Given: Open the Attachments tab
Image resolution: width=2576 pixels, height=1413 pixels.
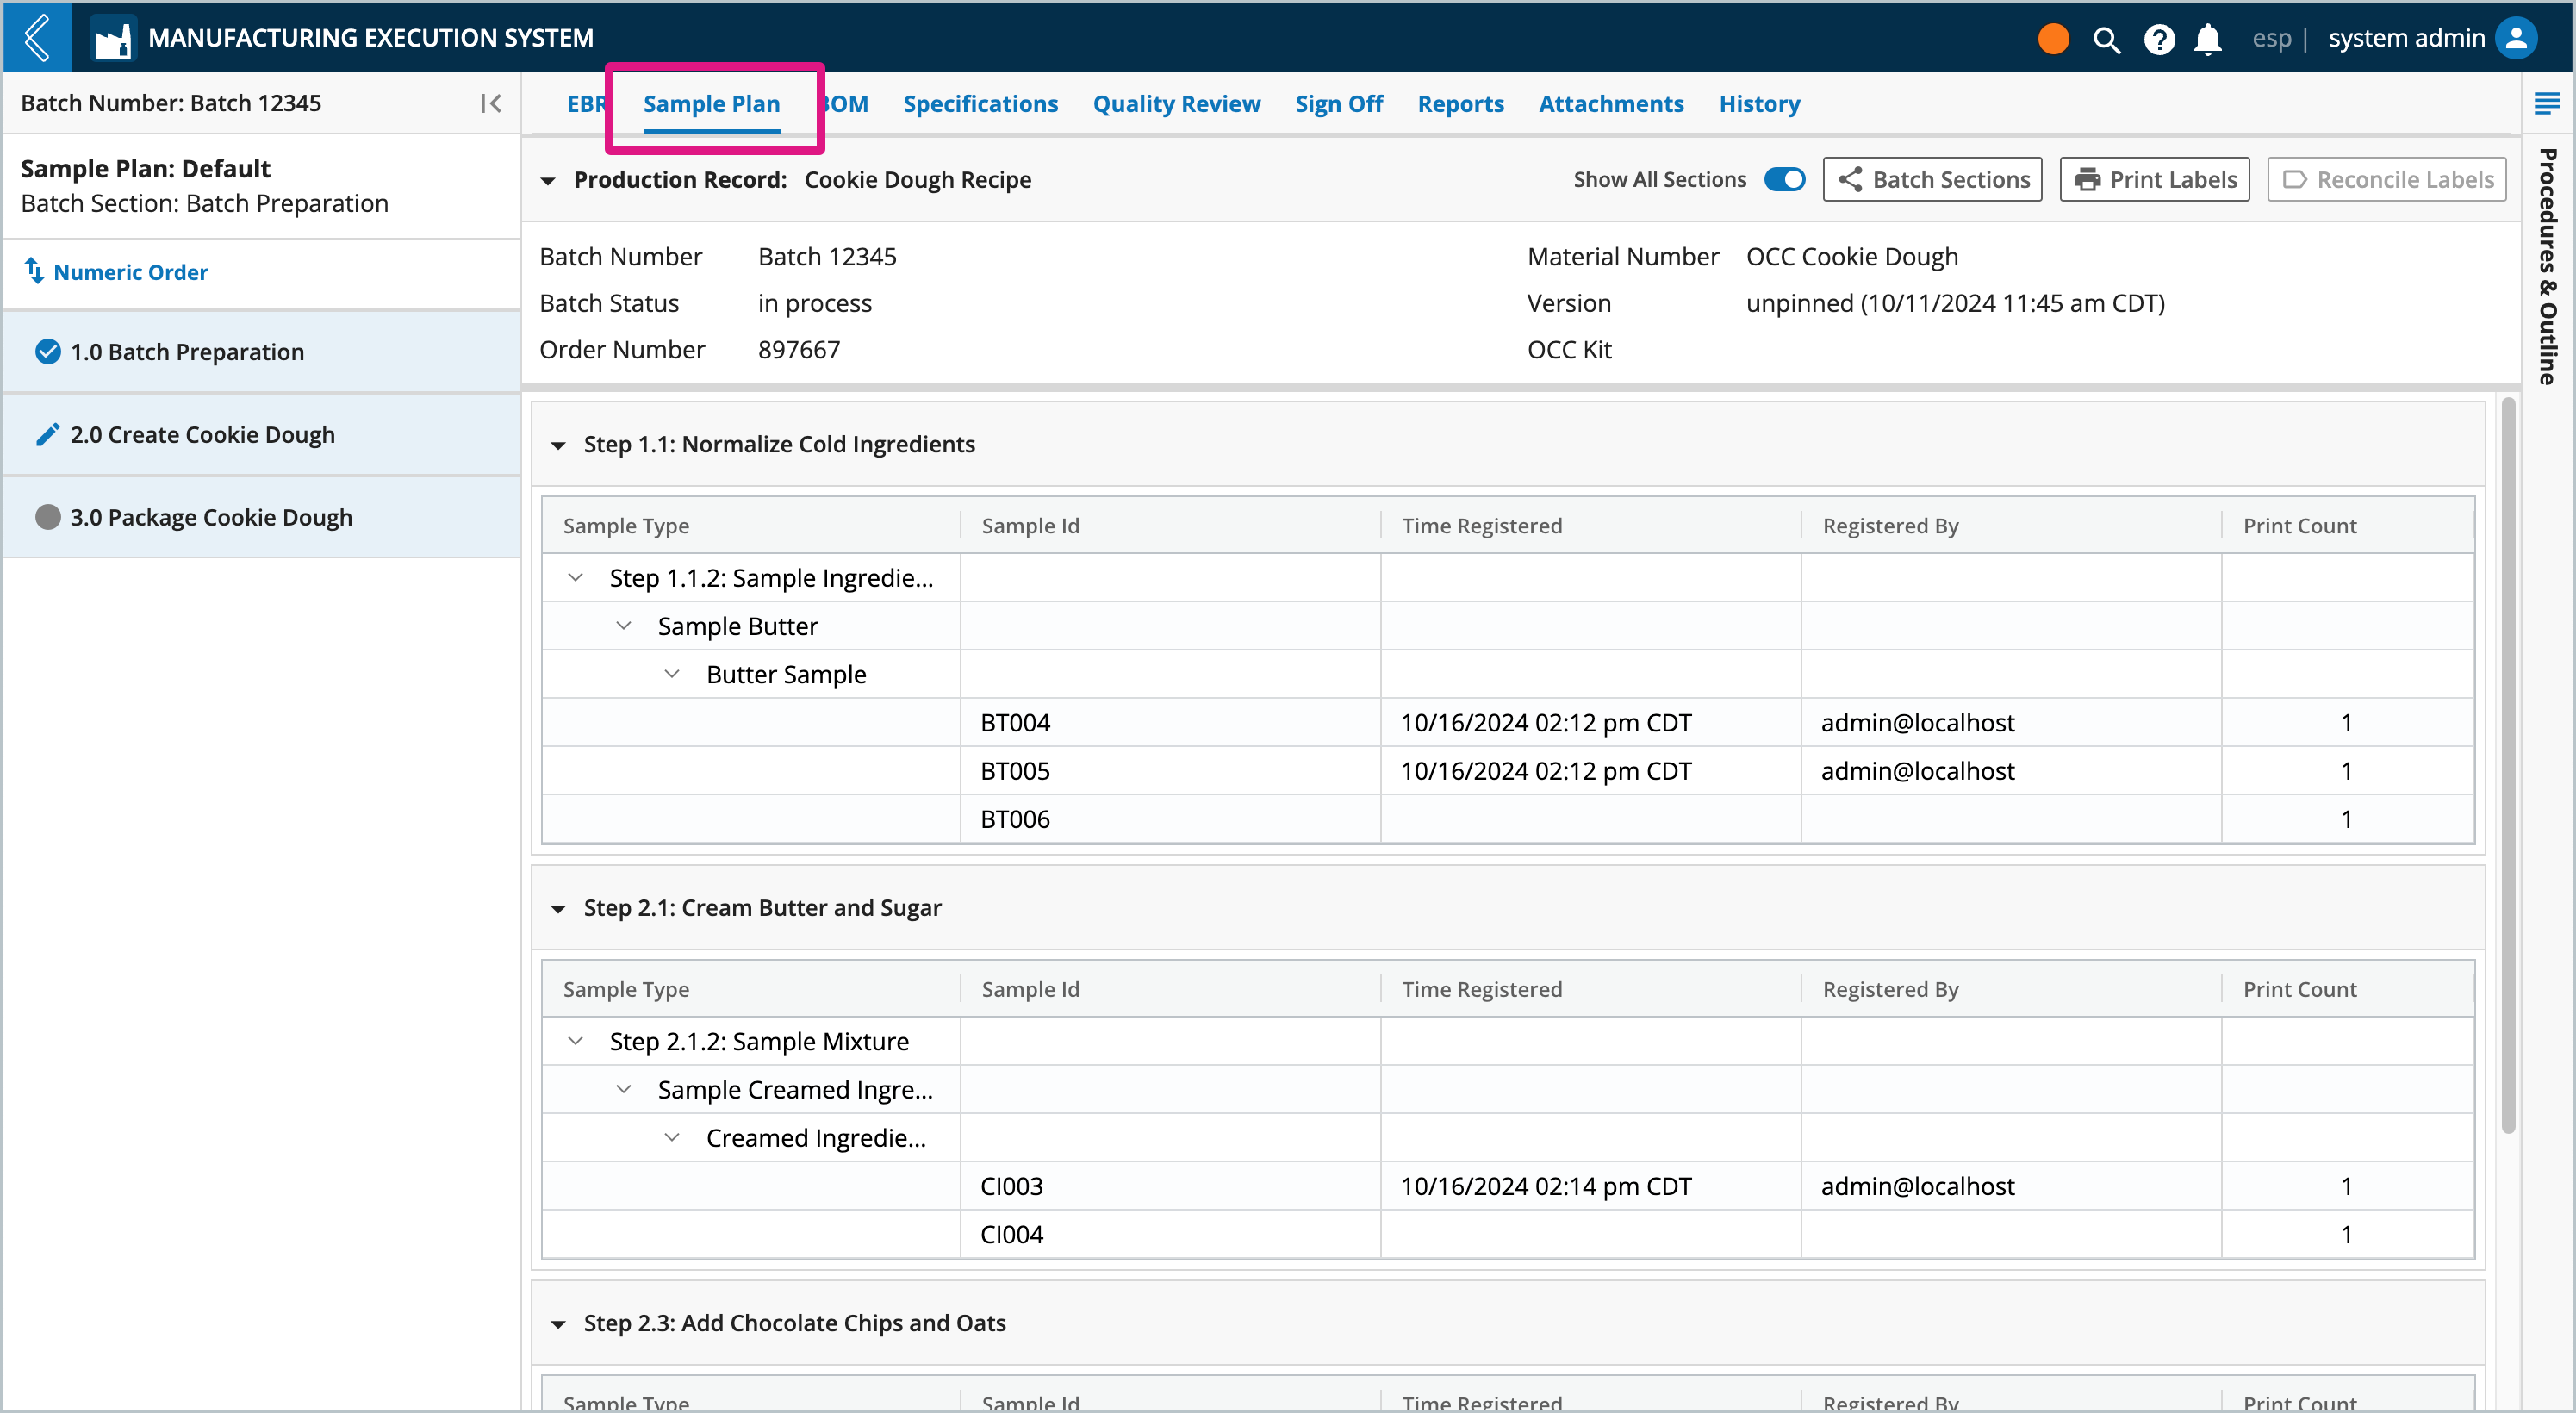Looking at the screenshot, I should click(1611, 103).
